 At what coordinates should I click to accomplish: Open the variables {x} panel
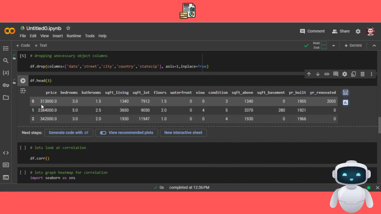(x=6, y=73)
